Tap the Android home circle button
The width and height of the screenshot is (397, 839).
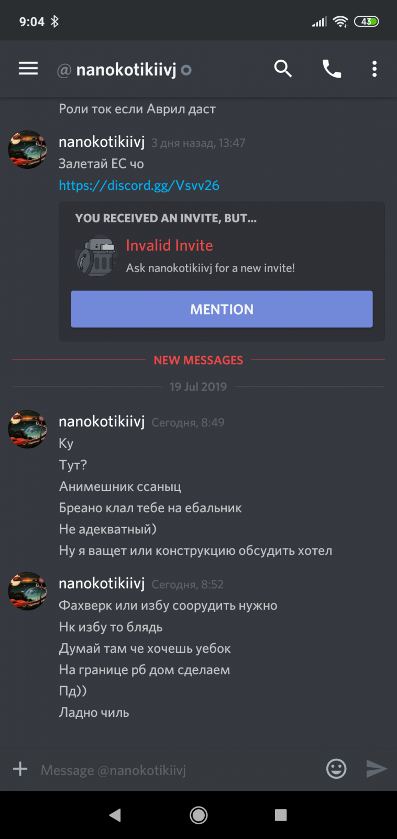point(198,815)
